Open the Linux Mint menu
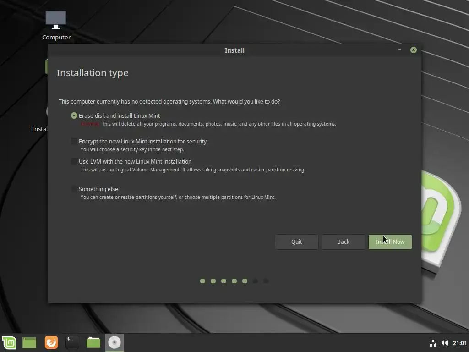Image resolution: width=469 pixels, height=352 pixels. (9, 342)
